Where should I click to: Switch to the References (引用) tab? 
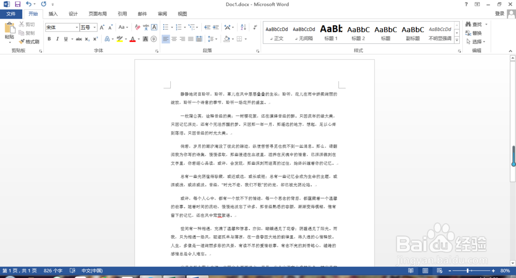point(122,14)
